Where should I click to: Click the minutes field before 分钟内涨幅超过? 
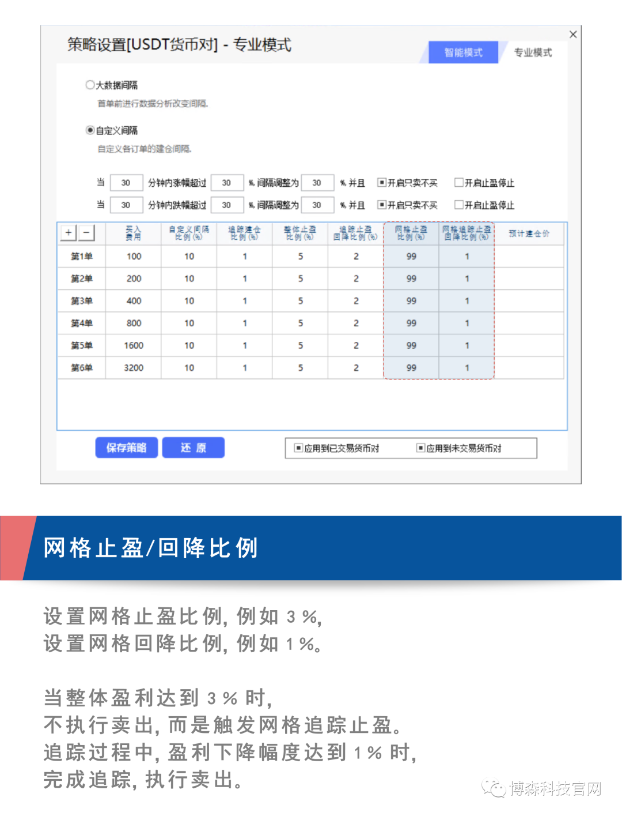click(x=126, y=183)
